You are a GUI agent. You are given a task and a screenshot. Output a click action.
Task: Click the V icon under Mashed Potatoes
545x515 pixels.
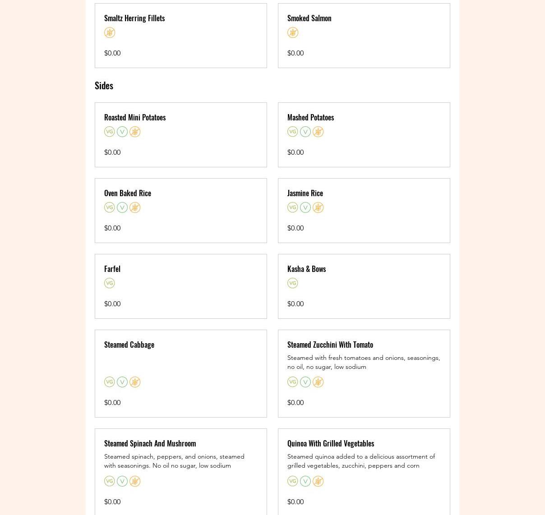305,132
